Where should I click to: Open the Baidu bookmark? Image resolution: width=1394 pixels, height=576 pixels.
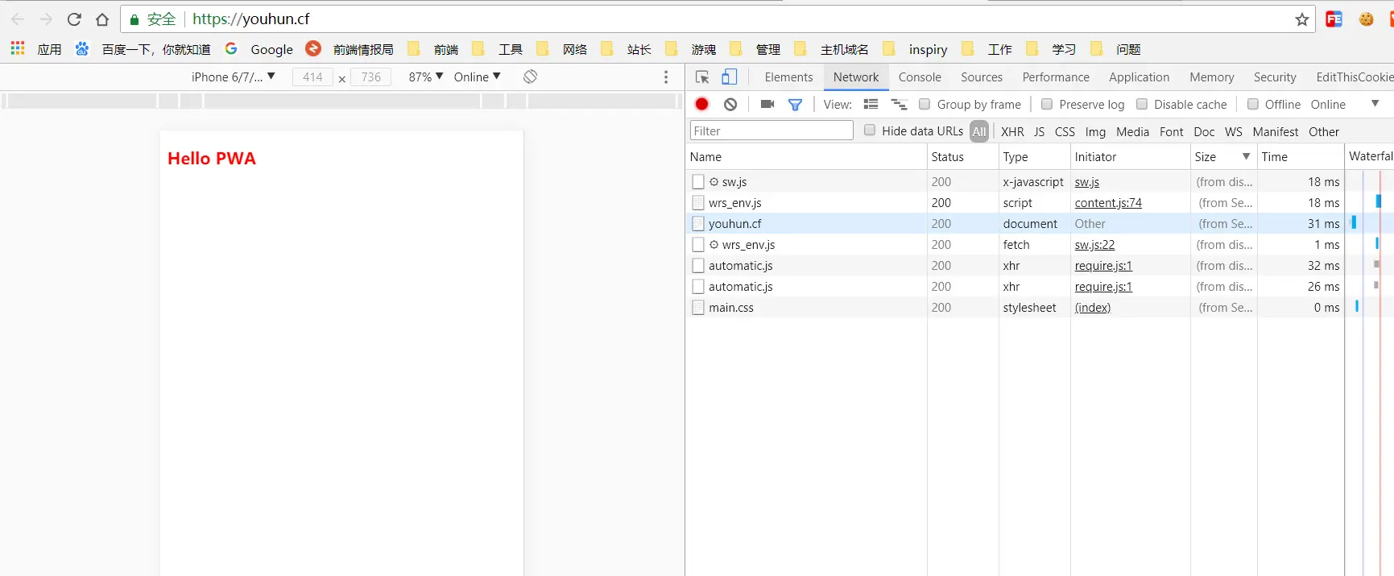coord(143,49)
